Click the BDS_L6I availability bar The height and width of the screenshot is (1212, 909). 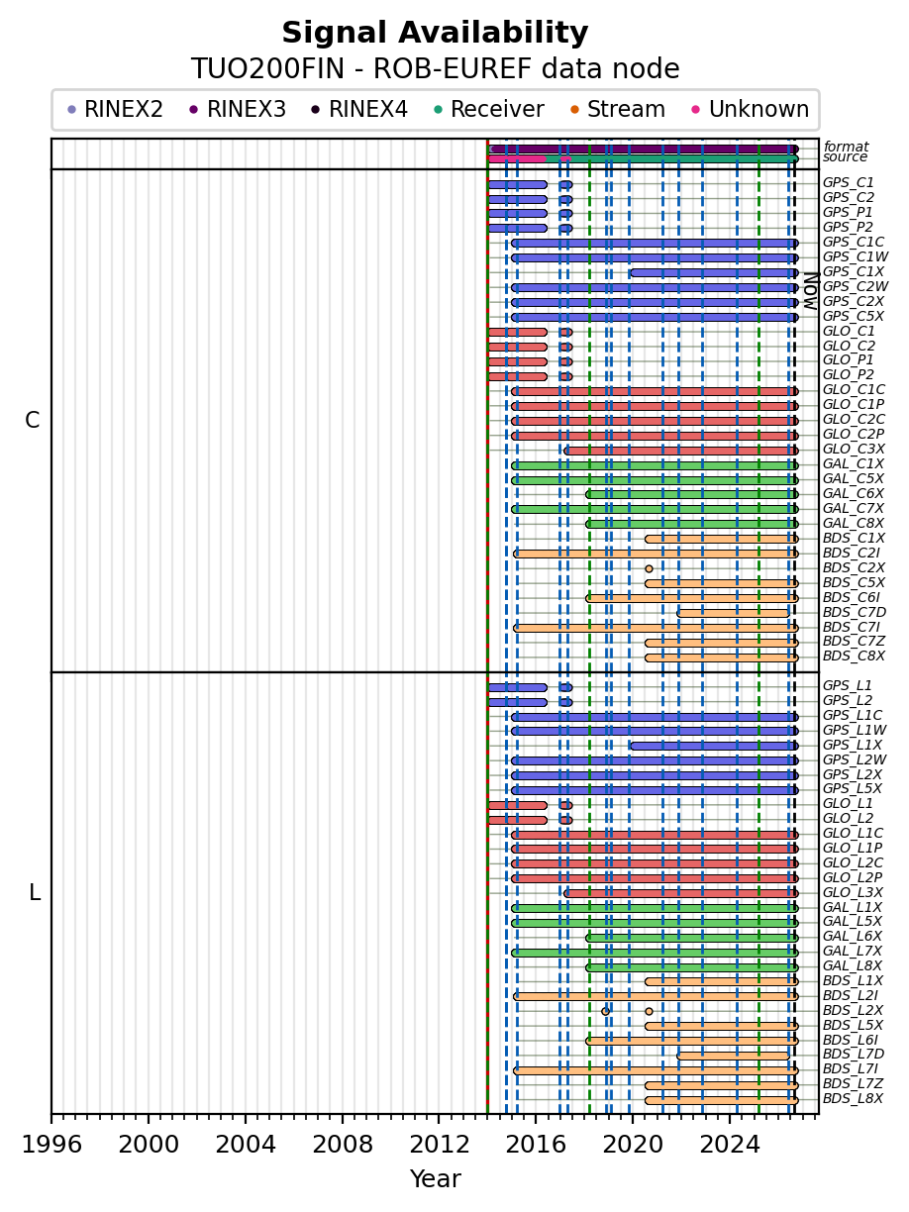point(692,1041)
